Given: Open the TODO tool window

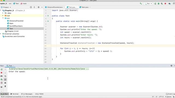Looking at the screenshot, I should tap(39, 94).
